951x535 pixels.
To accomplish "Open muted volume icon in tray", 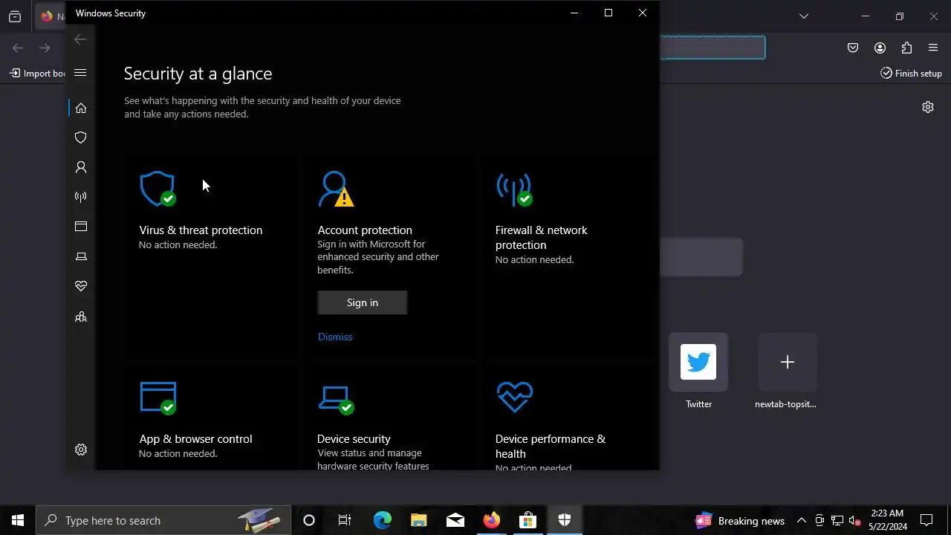I will point(854,520).
